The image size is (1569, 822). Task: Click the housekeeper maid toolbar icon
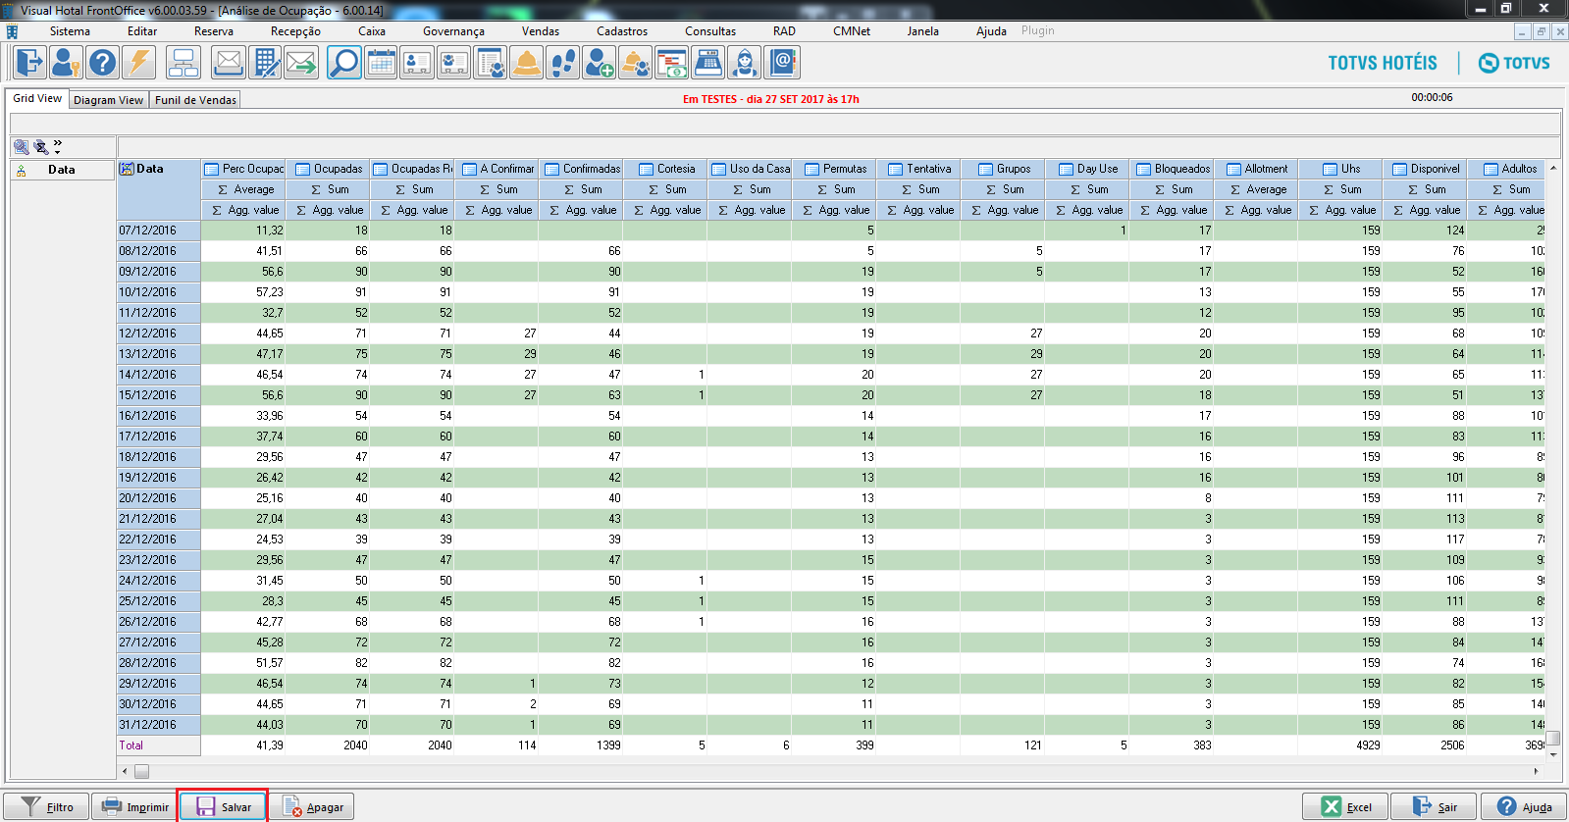(745, 63)
